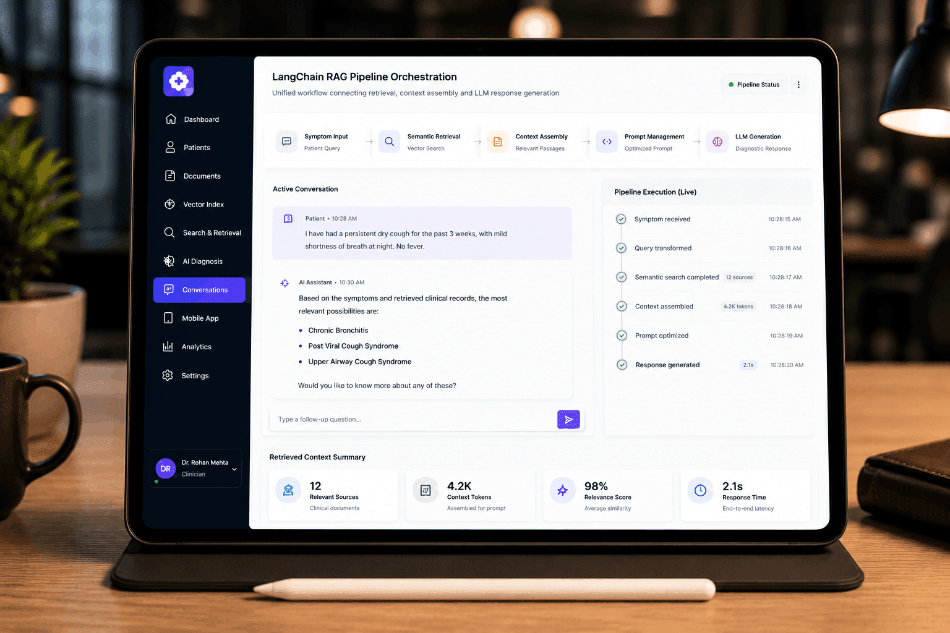The height and width of the screenshot is (633, 950).
Task: Click the Dashboard home icon
Action: tap(171, 119)
